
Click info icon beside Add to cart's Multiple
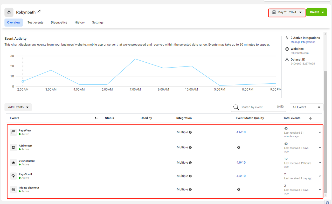[190, 148]
